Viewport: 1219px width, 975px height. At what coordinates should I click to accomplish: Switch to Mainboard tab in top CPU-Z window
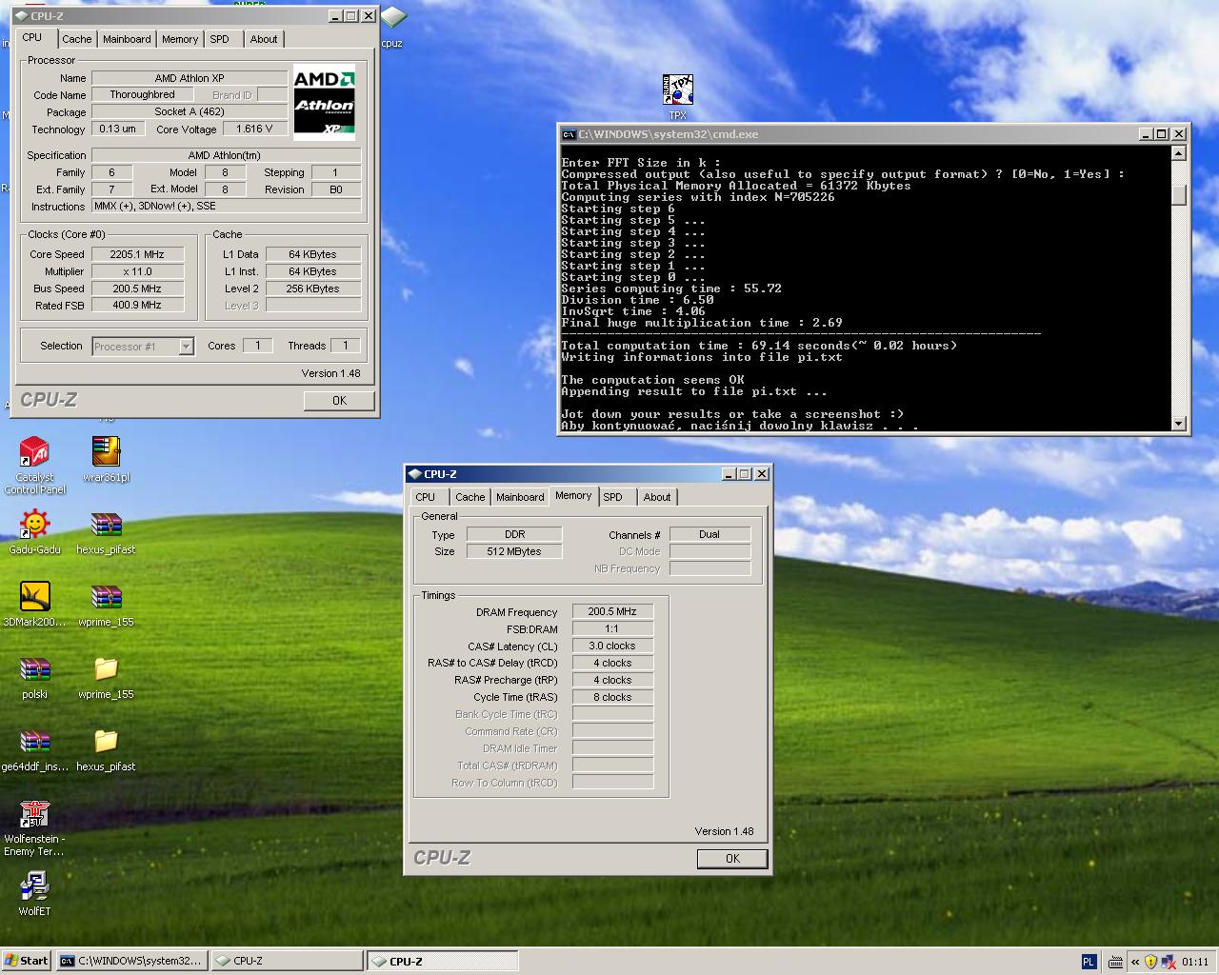(x=127, y=39)
